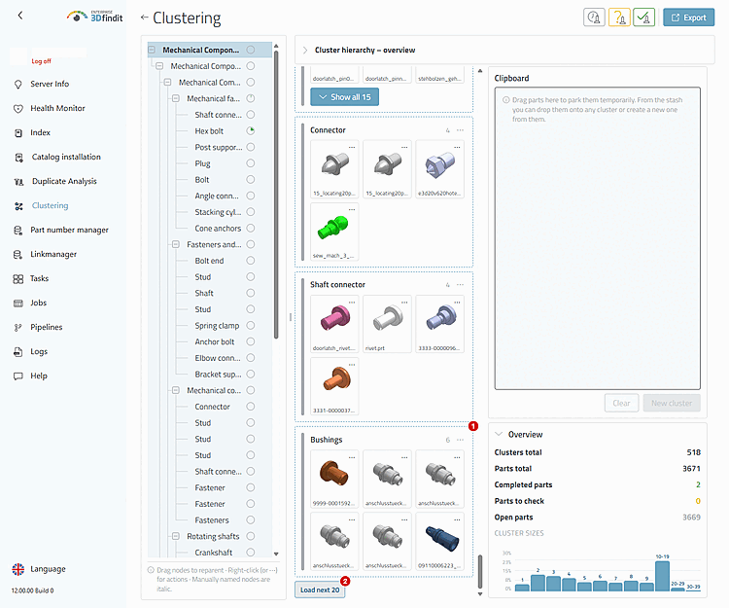729x608 pixels.
Task: Click the UK flag language icon
Action: pos(18,569)
